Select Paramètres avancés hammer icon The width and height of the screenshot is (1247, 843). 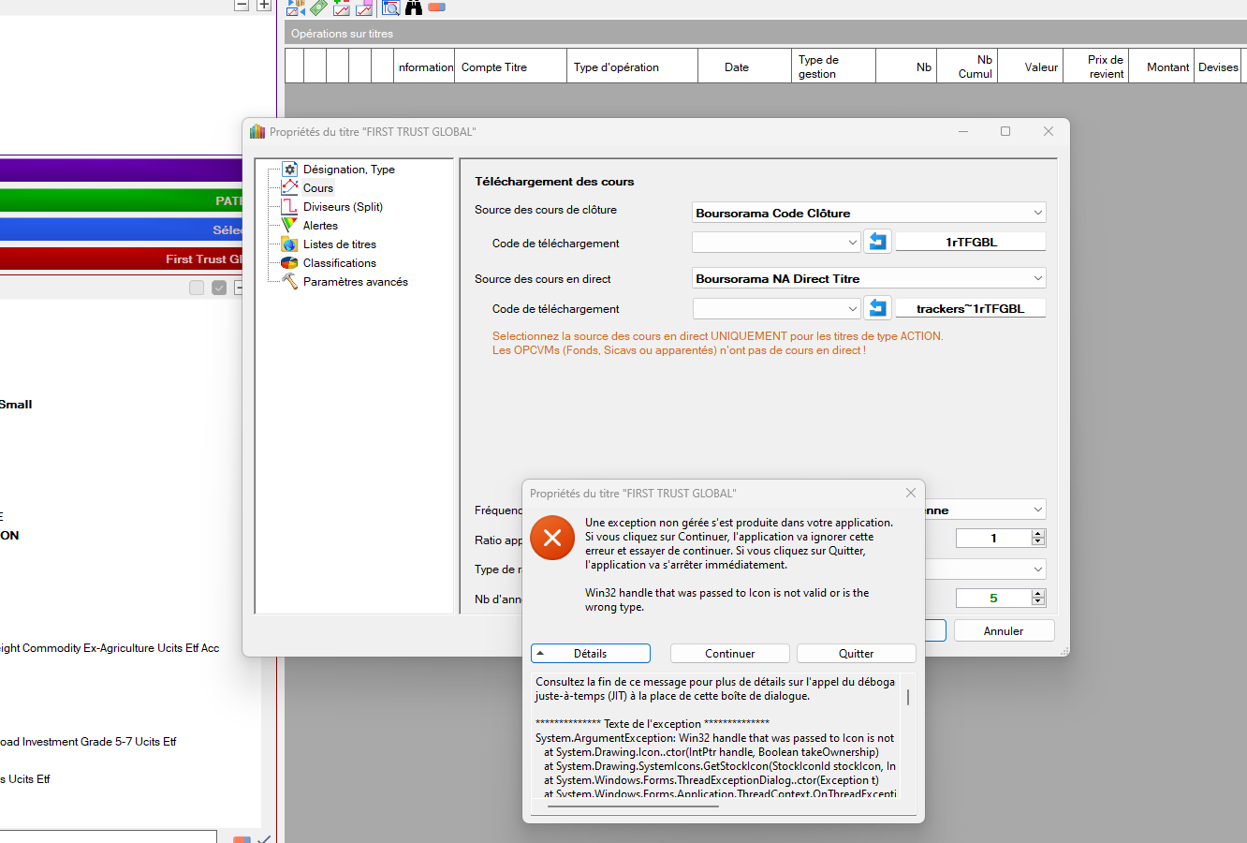290,282
